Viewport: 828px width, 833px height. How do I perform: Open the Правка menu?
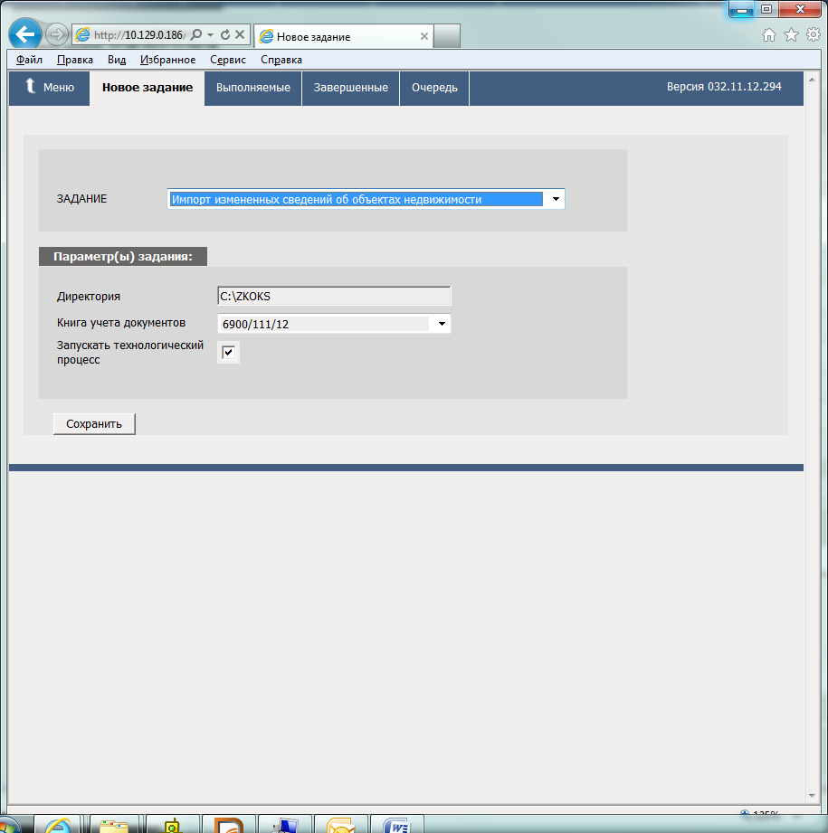[x=75, y=60]
